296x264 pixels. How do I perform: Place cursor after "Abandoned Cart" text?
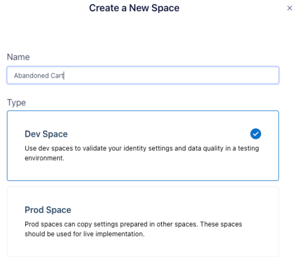pos(64,76)
